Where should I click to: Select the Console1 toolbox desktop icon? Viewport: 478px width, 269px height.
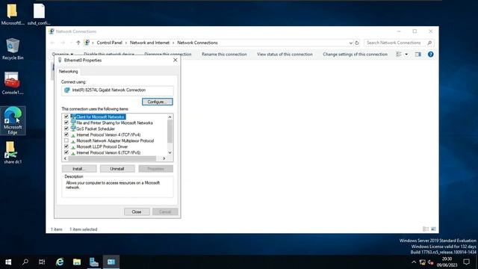pyautogui.click(x=13, y=83)
